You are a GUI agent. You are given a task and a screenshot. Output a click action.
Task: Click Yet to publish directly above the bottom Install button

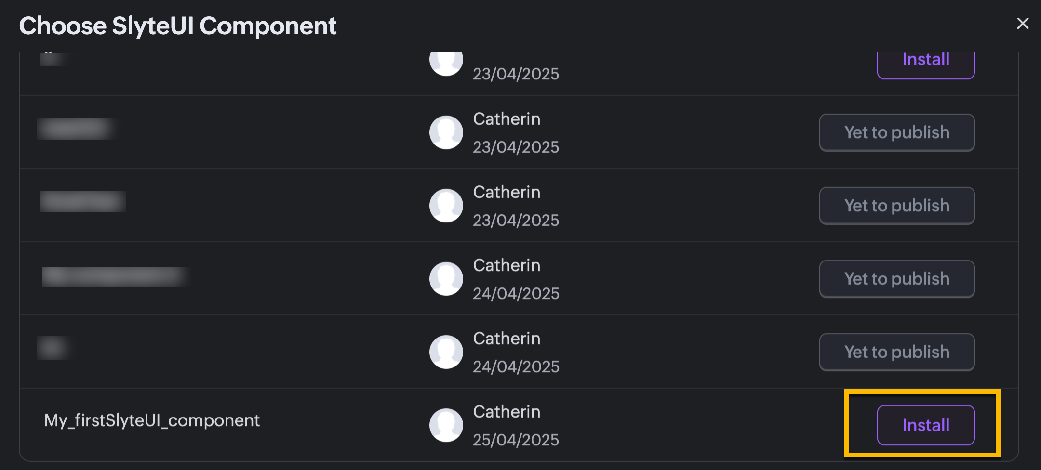coord(896,352)
